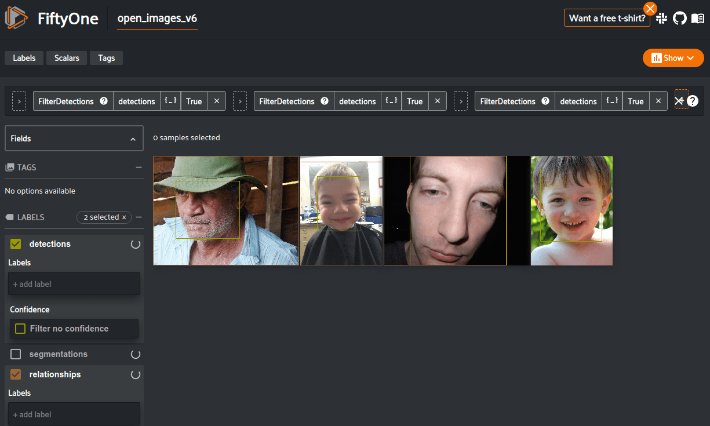The height and width of the screenshot is (426, 710).
Task: Edit first stage's detections field
Action: pyautogui.click(x=137, y=101)
